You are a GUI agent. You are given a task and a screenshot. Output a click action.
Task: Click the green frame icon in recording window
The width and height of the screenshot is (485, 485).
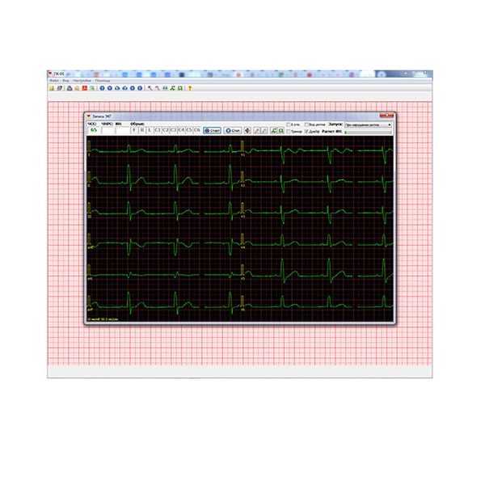280,130
